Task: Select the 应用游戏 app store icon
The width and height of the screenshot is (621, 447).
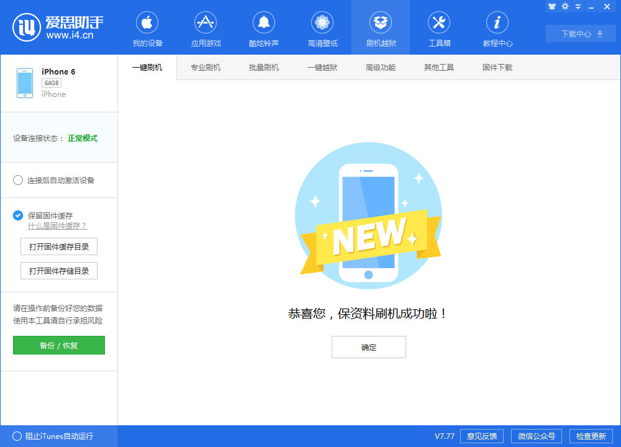Action: coord(205,27)
